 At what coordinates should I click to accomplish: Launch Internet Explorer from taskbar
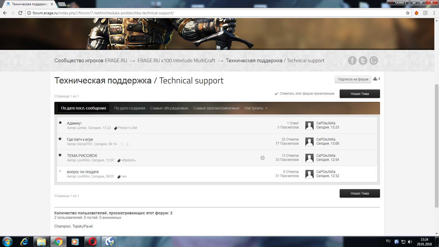(24, 242)
